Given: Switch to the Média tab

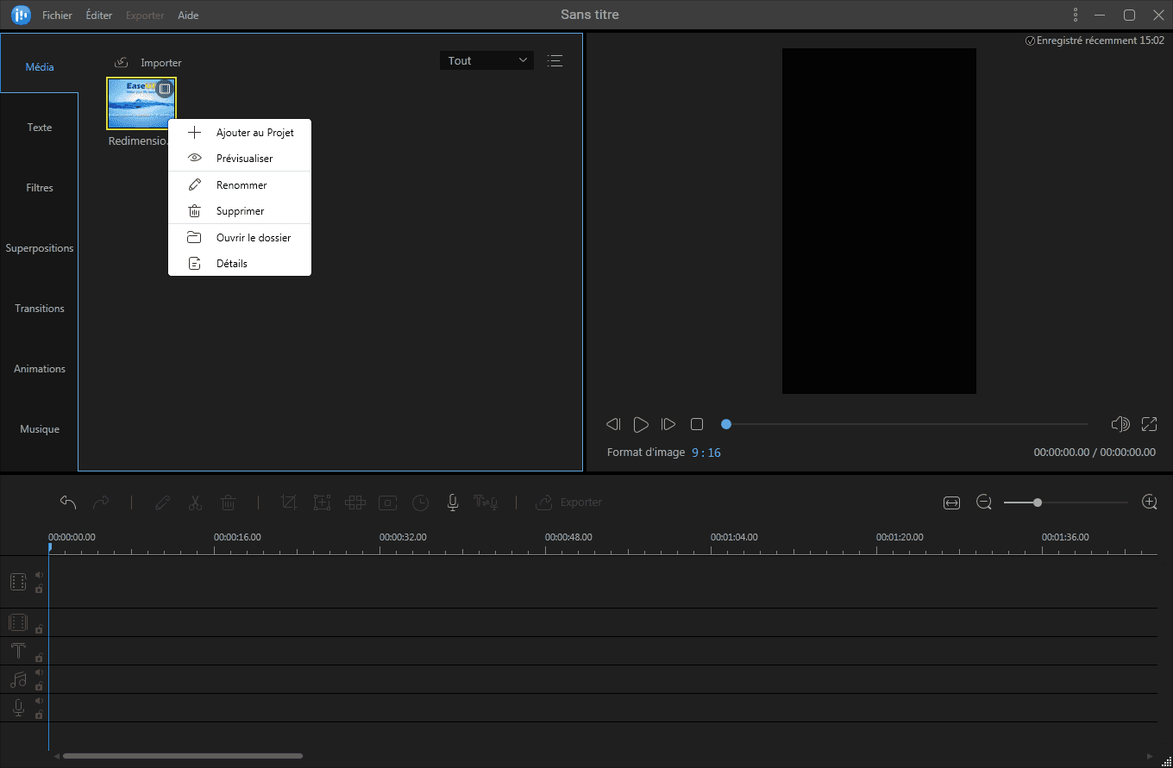Looking at the screenshot, I should pyautogui.click(x=40, y=67).
